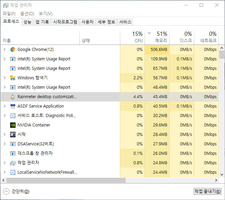The height and width of the screenshot is (200, 225).
Task: Click the DSAService(32비트) icon
Action: pyautogui.click(x=13, y=144)
